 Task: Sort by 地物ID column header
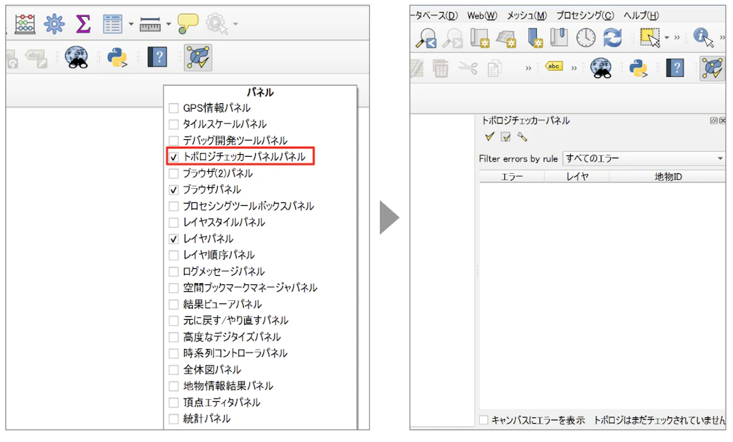[x=668, y=177]
